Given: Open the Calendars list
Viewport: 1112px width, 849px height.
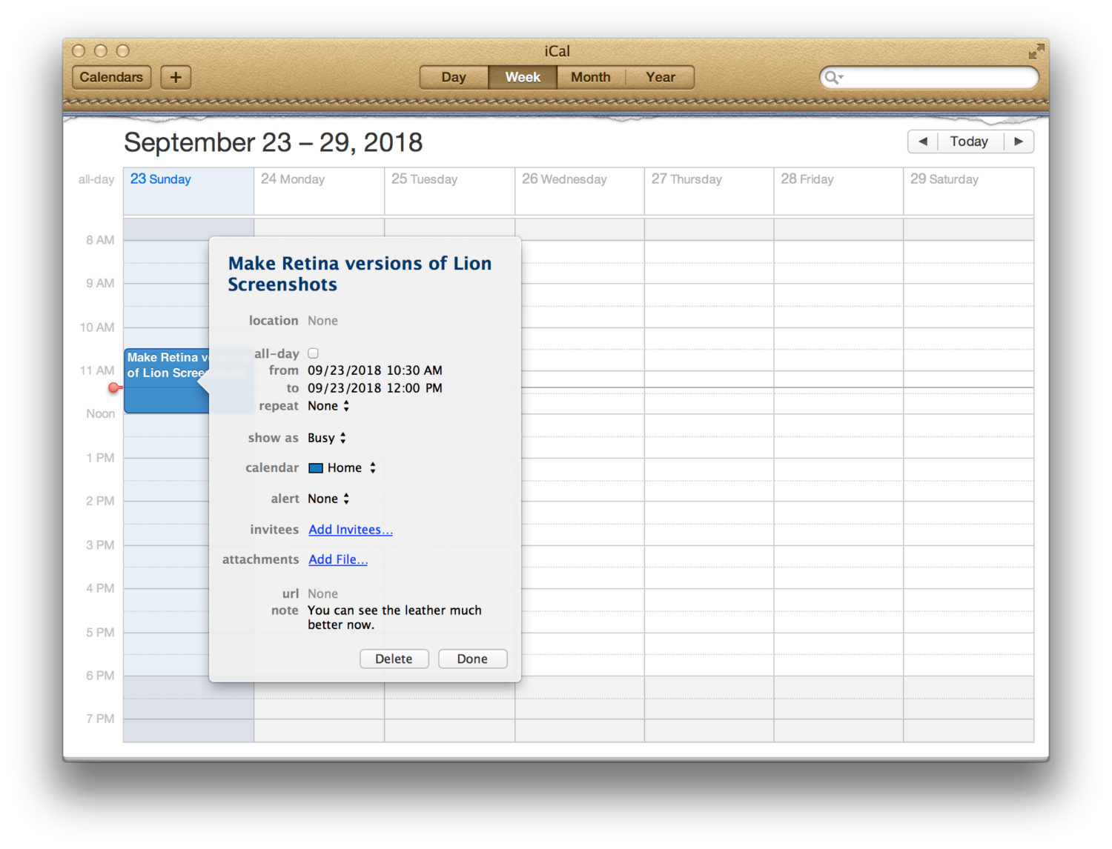Looking at the screenshot, I should [111, 77].
